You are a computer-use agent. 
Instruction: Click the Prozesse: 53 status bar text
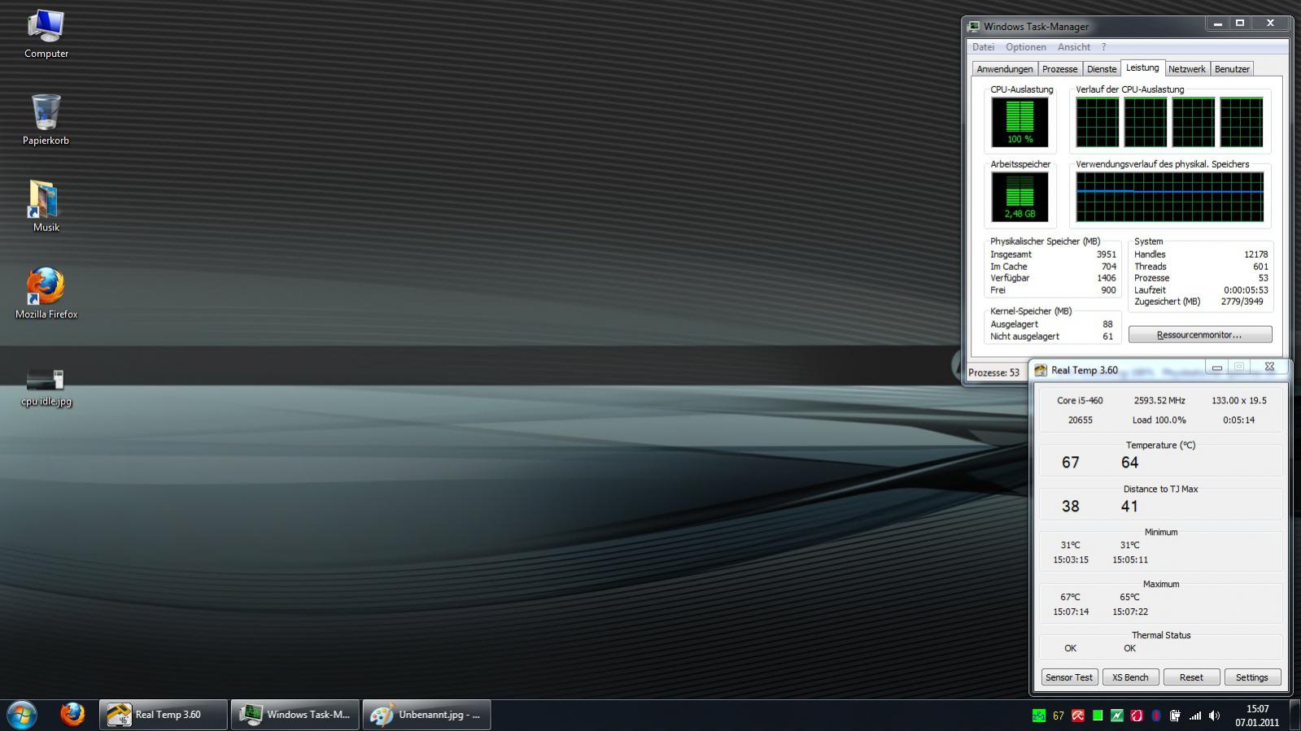(x=993, y=372)
